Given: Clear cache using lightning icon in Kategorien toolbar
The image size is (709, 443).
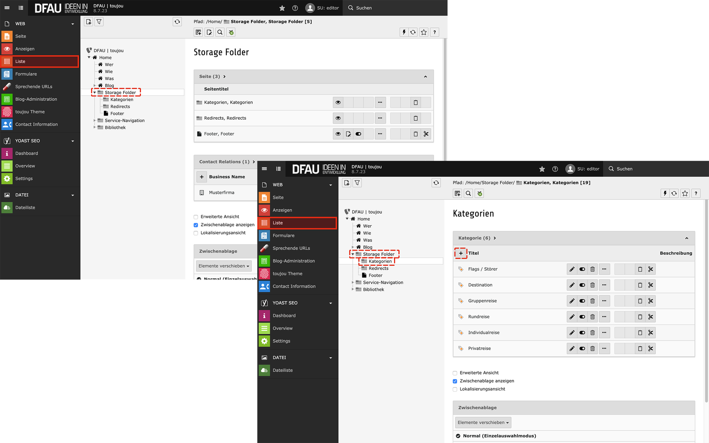Looking at the screenshot, I should pyautogui.click(x=665, y=193).
